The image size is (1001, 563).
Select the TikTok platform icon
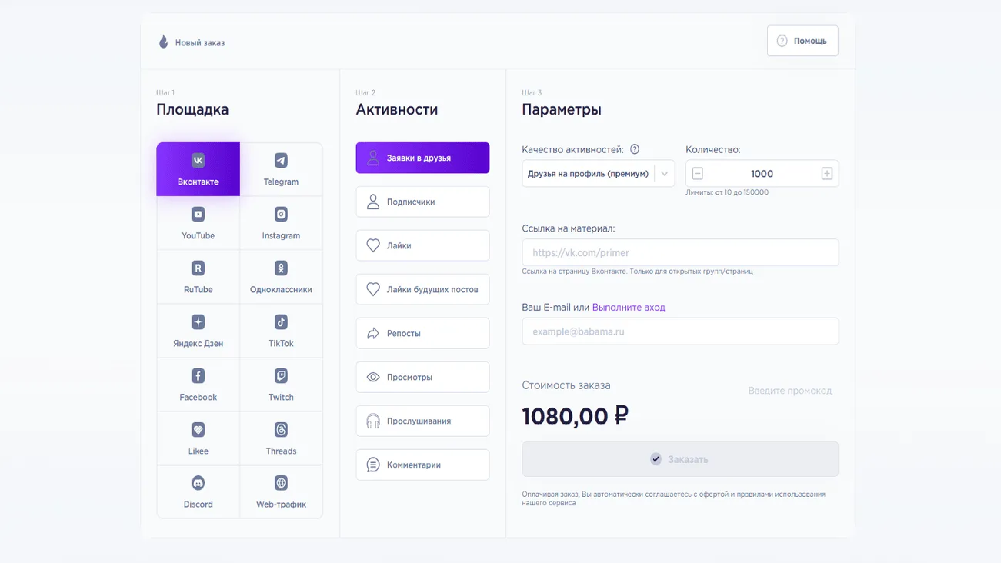pyautogui.click(x=281, y=322)
